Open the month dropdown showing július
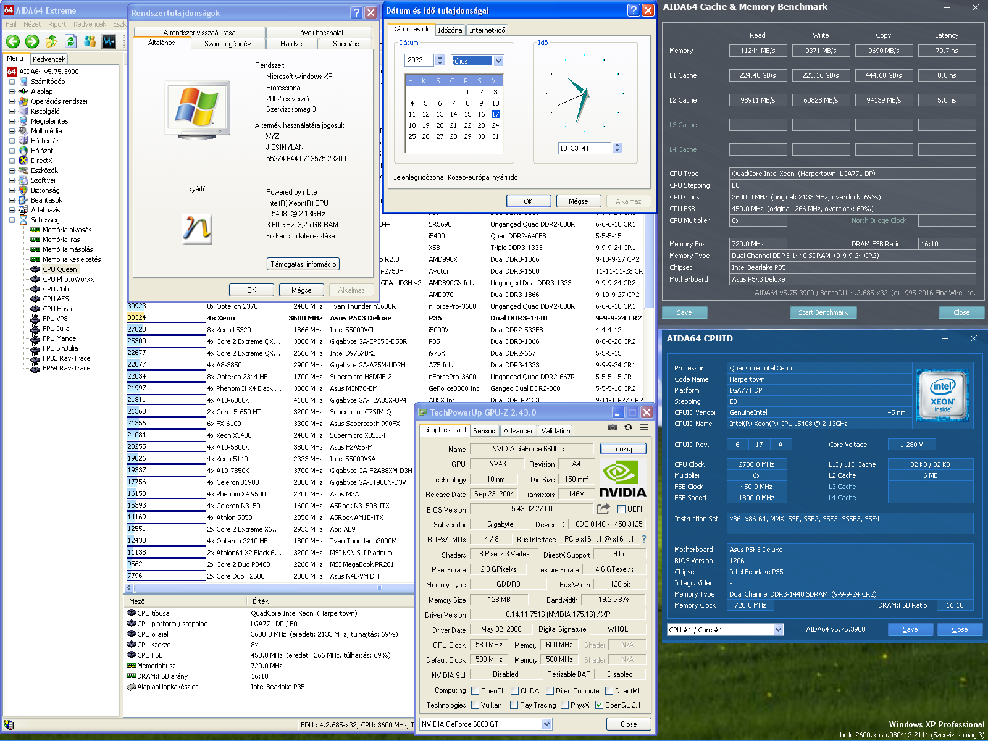 click(x=498, y=61)
